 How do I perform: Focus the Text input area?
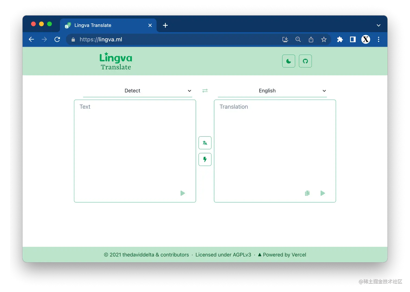click(135, 151)
